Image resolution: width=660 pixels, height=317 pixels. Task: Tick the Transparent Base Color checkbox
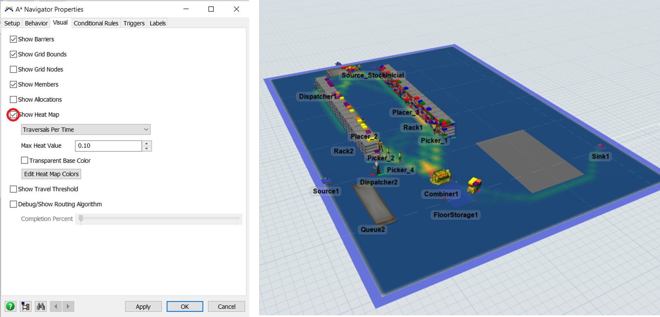point(25,160)
